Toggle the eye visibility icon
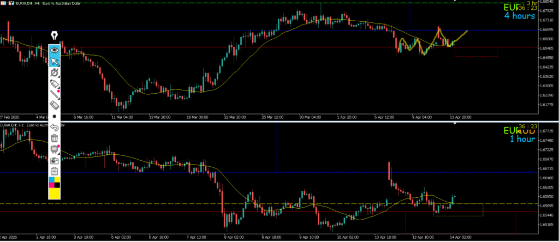The height and width of the screenshot is (242, 559). pos(55,49)
